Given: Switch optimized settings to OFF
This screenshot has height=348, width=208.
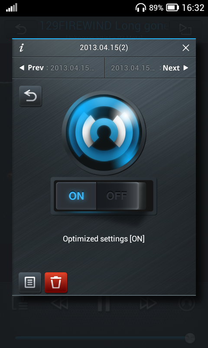Looking at the screenshot, I should pyautogui.click(x=117, y=196).
